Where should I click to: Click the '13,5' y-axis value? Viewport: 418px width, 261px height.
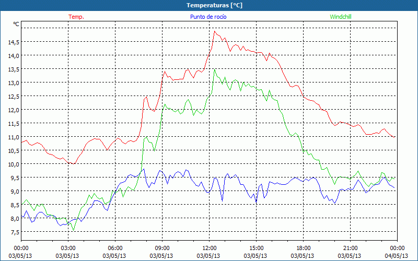(14, 69)
